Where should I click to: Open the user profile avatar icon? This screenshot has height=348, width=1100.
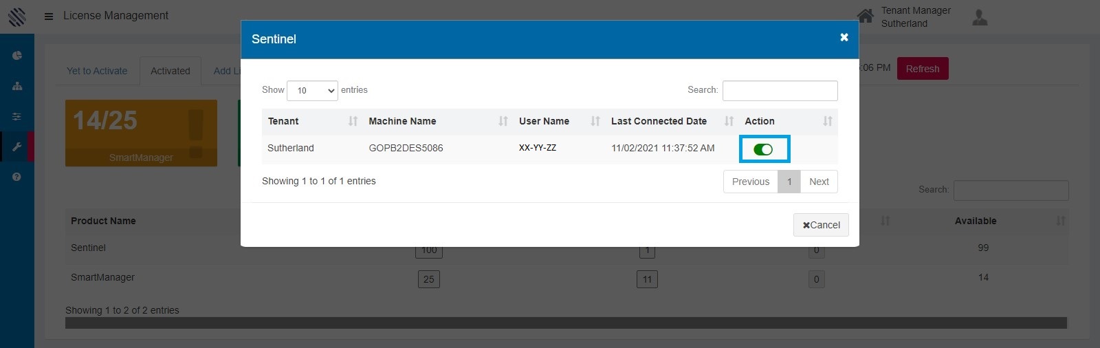980,17
